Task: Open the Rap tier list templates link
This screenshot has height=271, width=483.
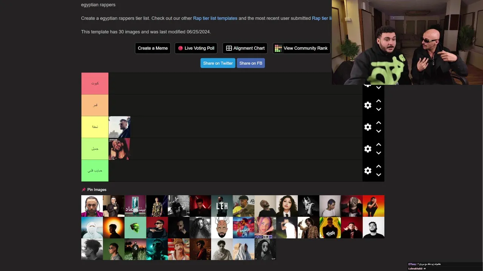Action: (215, 18)
